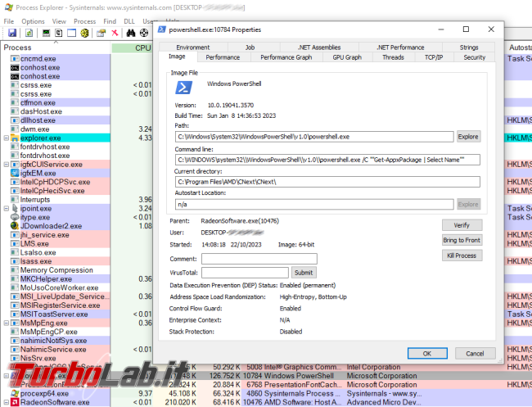Click the VirusTotal Submit button
Viewport: 532px width, 407px height.
tap(304, 273)
